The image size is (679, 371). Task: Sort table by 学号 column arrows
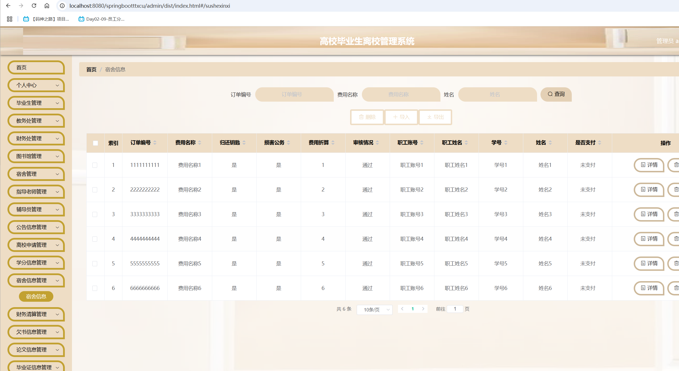506,143
